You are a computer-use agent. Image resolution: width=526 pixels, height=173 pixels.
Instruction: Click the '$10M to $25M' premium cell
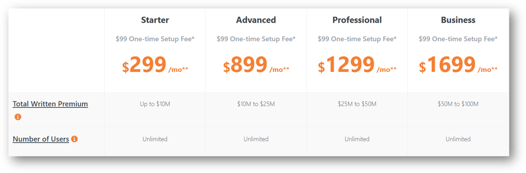pyautogui.click(x=256, y=104)
